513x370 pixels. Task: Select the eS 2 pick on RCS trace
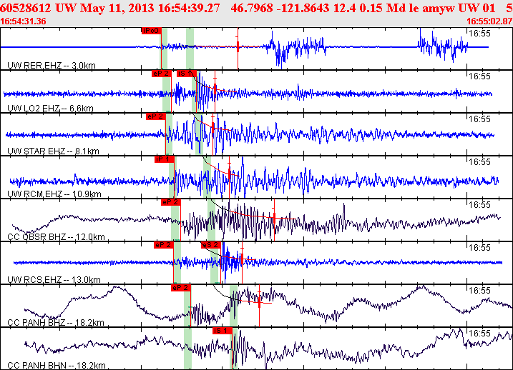tap(209, 244)
